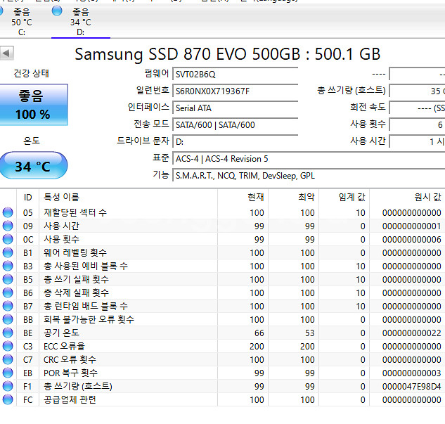
Task: Click status orb for B7 row
Action: [x=8, y=306]
